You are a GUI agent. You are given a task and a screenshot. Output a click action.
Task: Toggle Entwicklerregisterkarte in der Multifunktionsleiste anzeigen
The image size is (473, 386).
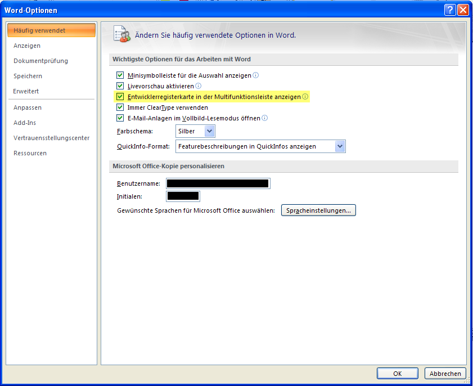coord(120,97)
